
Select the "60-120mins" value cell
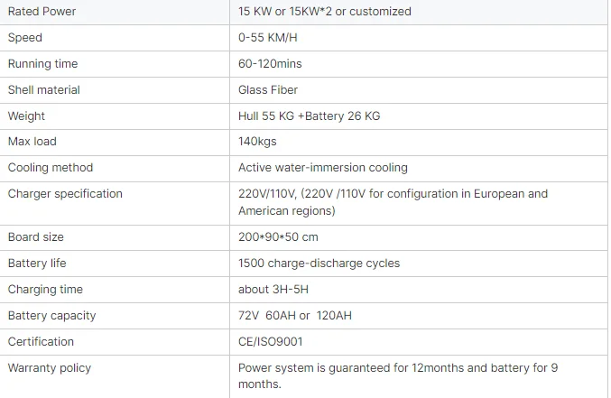pyautogui.click(x=270, y=64)
